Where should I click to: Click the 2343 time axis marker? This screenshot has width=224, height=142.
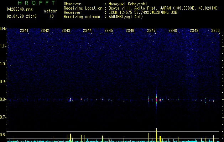point(66,31)
